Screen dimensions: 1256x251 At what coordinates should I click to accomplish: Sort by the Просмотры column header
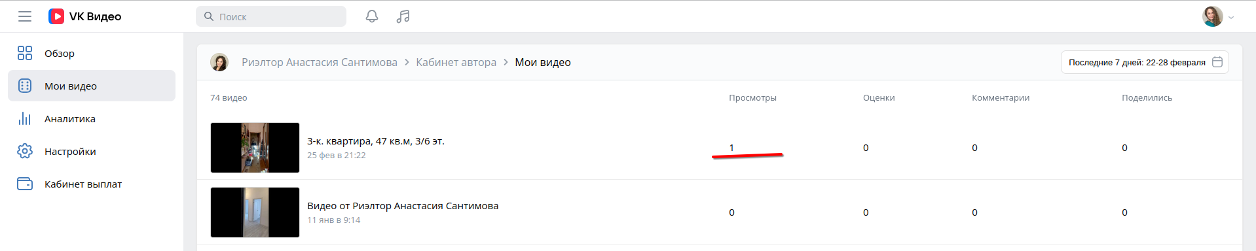pos(752,97)
